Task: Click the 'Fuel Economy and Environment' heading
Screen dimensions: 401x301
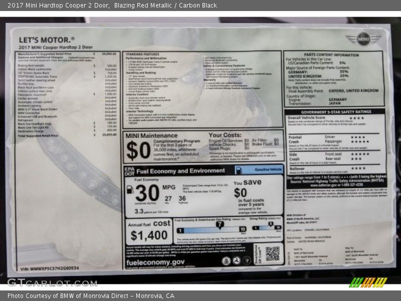Action: pyautogui.click(x=180, y=171)
